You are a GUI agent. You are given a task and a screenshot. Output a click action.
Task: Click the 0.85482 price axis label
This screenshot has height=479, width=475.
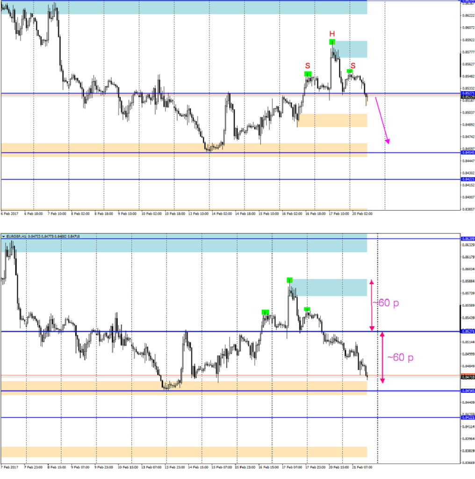tap(468, 76)
